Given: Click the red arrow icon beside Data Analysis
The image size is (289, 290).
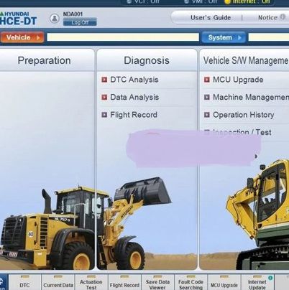Looking at the screenshot, I should pyautogui.click(x=104, y=97).
